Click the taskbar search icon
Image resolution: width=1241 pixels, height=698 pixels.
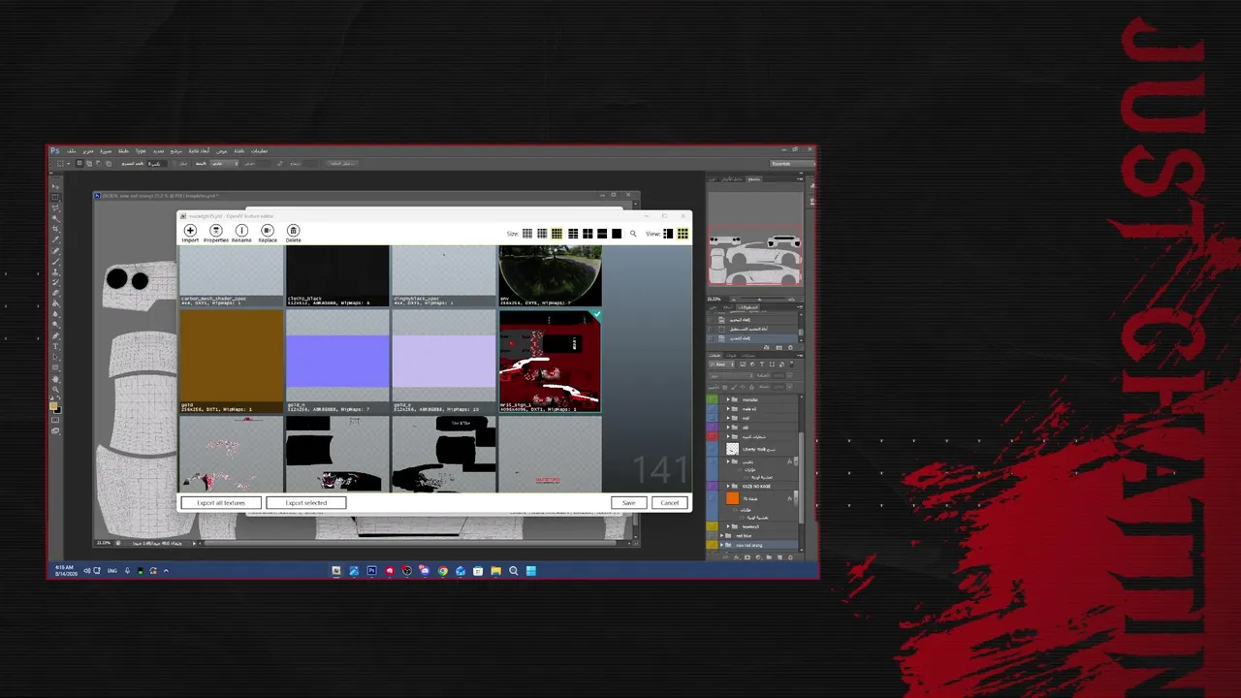[x=514, y=571]
